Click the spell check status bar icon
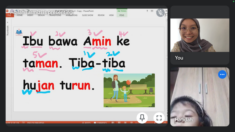This screenshot has height=132, width=235. click(23, 123)
